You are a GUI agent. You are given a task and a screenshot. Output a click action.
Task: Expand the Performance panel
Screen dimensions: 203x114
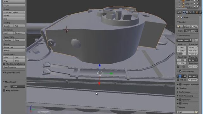point(178,92)
